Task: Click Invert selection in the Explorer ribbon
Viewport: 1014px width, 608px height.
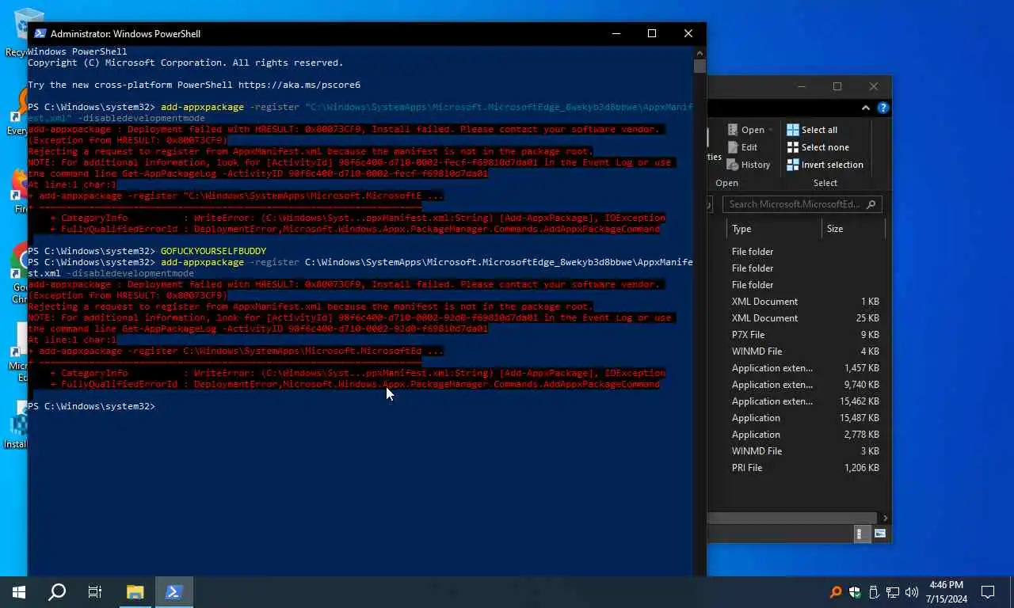Action: tap(825, 165)
